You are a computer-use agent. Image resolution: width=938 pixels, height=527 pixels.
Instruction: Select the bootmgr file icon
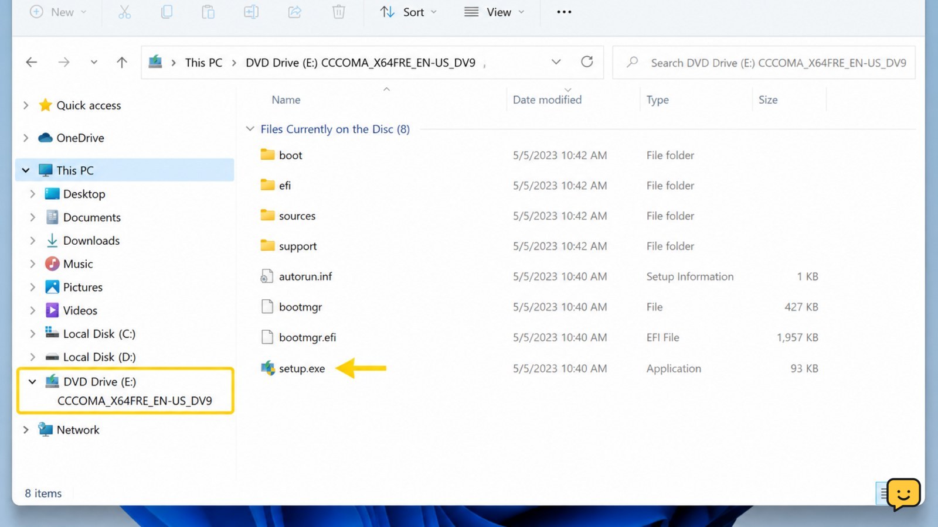[267, 307]
